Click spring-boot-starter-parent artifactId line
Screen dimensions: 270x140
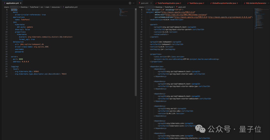pos(179,29)
